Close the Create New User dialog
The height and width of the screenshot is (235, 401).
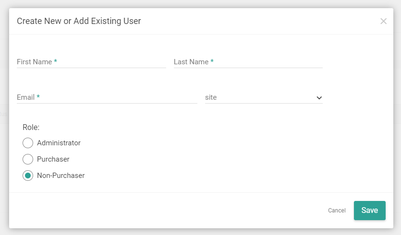(x=383, y=21)
